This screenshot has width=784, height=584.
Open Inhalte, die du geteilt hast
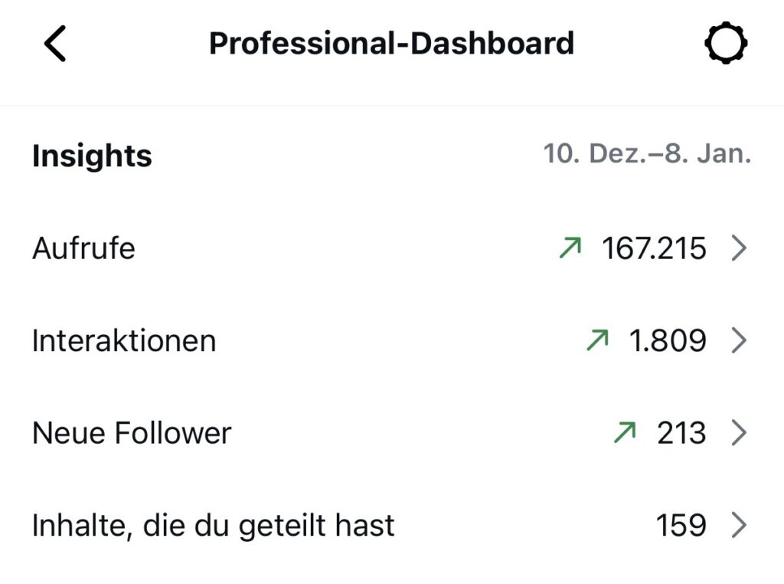[392, 525]
